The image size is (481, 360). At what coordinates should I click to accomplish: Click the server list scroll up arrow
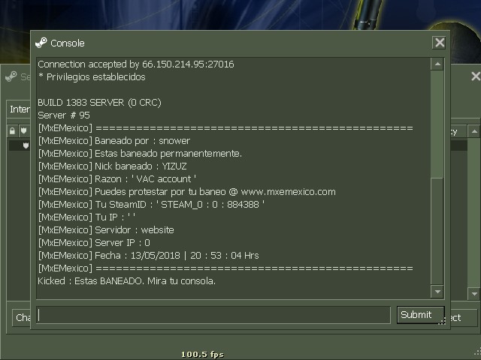click(x=474, y=131)
